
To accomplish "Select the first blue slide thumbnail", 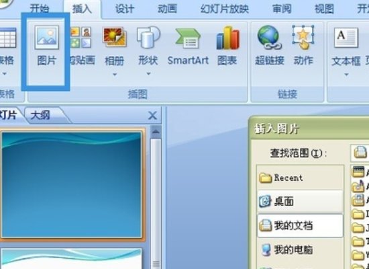I will click(72, 184).
